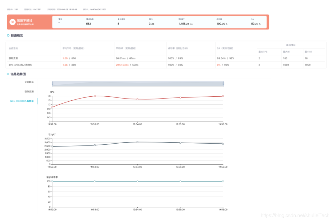The height and width of the screenshot is (221, 332).
Task: Click TPS chart data point at 19:53:00
Action: point(95,96)
